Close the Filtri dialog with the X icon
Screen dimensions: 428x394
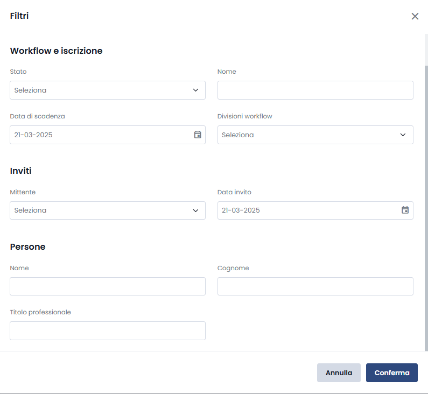pyautogui.click(x=415, y=16)
